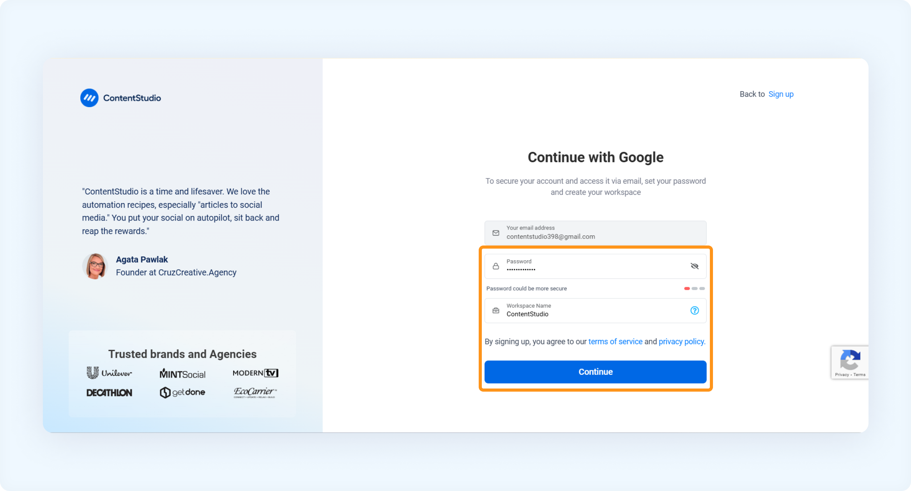Click the MODERN tv brand logo
The image size is (911, 491).
point(255,373)
